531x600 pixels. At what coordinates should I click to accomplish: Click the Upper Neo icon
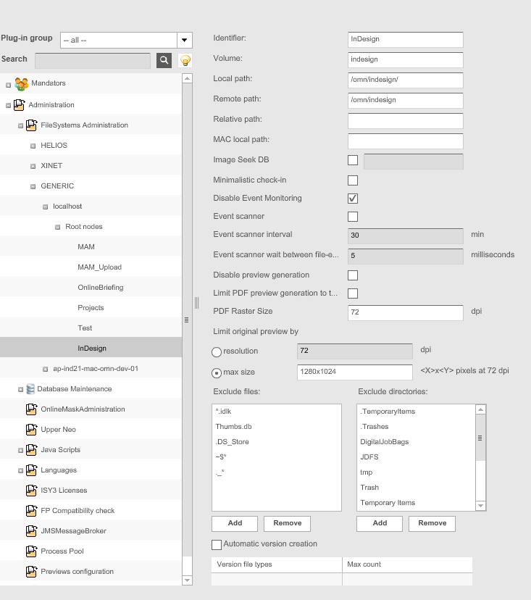click(x=31, y=429)
